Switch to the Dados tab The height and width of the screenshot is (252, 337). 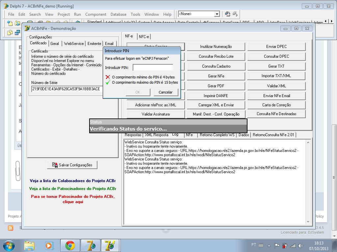[x=244, y=135]
